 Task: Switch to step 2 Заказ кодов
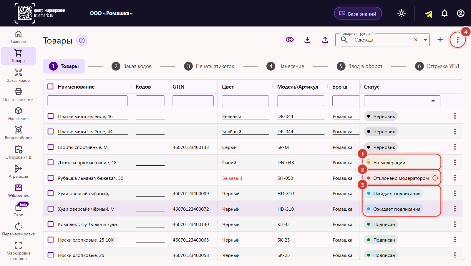(x=132, y=66)
